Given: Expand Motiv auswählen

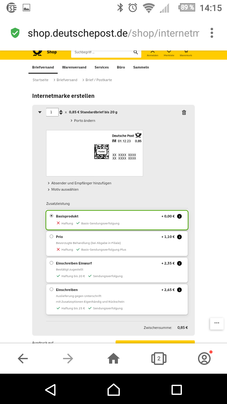Looking at the screenshot, I should click(63, 190).
